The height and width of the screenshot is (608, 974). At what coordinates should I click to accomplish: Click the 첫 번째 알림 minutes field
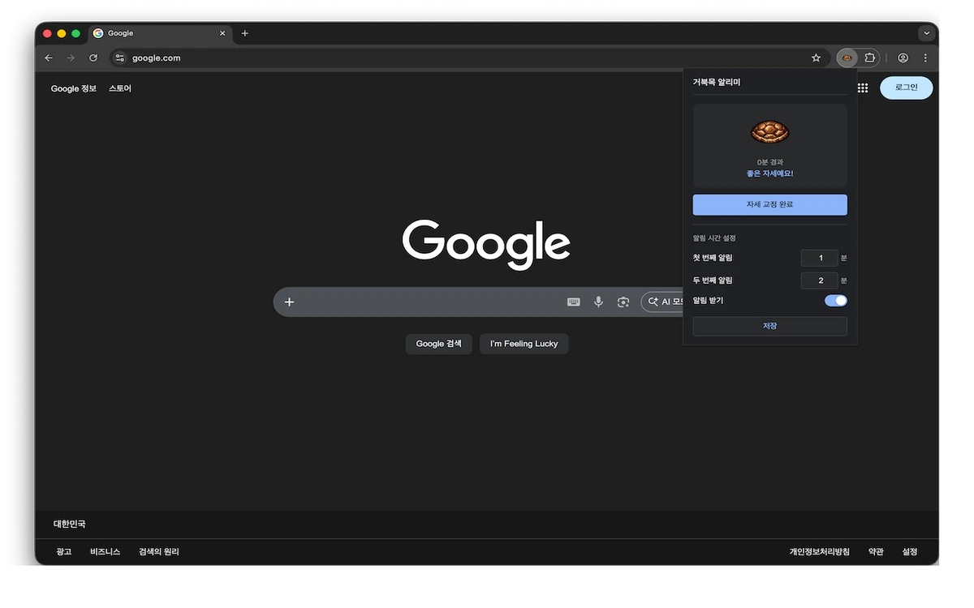[820, 258]
